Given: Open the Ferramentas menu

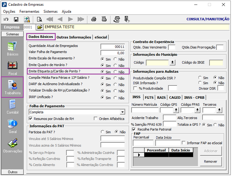Looking at the screenshot, I should pos(29,12).
